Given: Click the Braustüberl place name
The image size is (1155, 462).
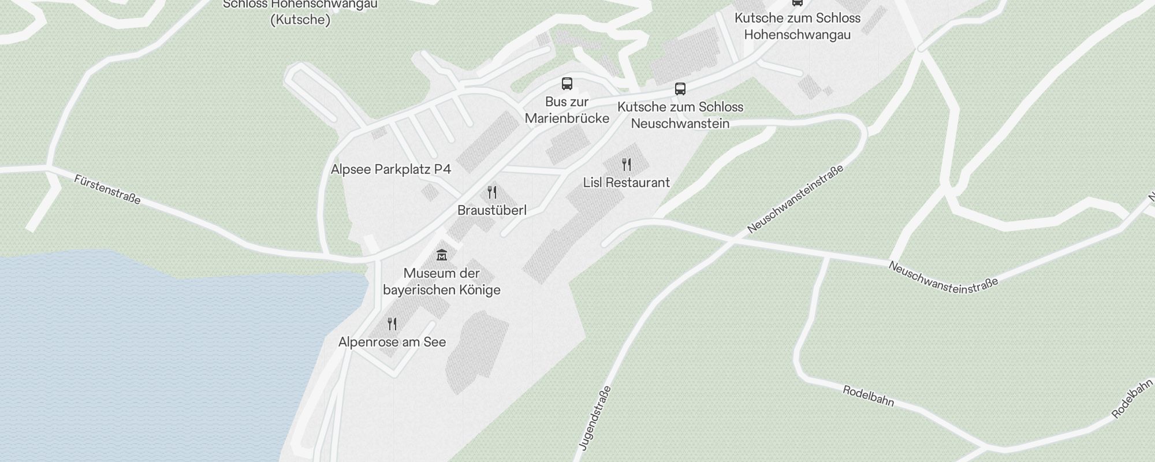Looking at the screenshot, I should (492, 210).
